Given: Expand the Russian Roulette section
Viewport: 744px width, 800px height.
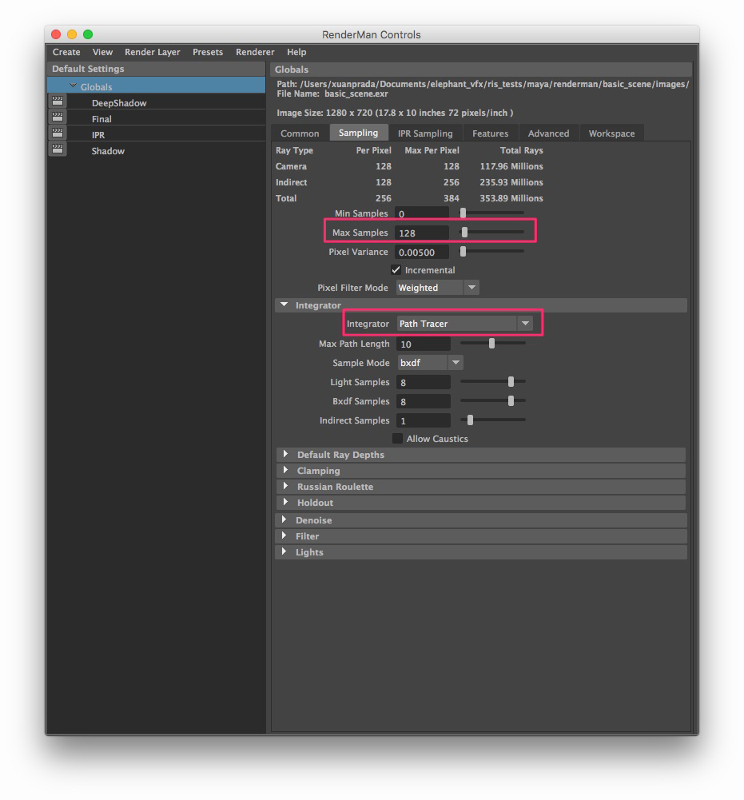Looking at the screenshot, I should [x=286, y=486].
